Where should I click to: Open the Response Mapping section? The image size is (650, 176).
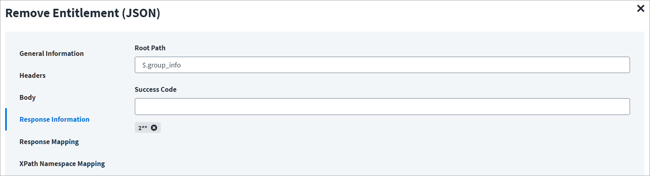49,142
